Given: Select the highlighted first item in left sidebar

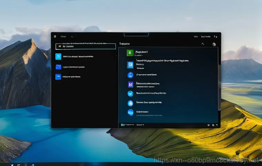Looking at the screenshot, I should (85, 46).
